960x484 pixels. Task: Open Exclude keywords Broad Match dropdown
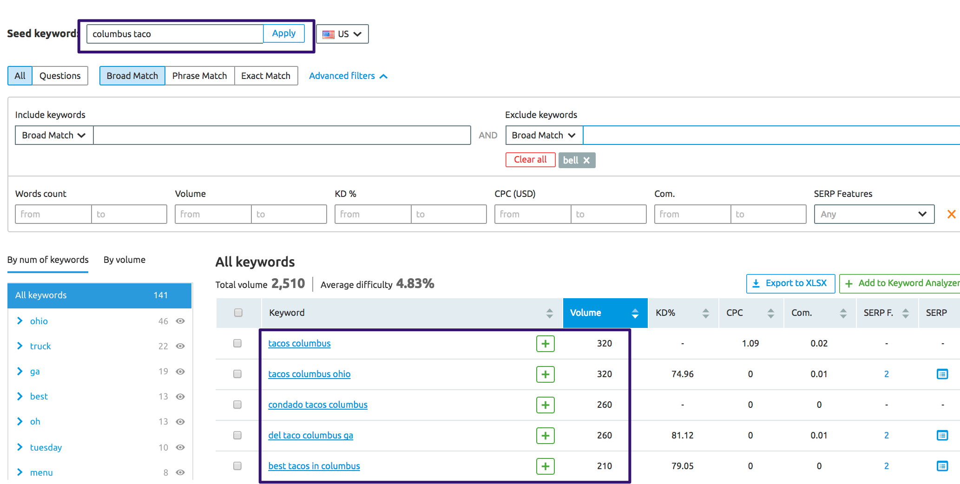(544, 135)
